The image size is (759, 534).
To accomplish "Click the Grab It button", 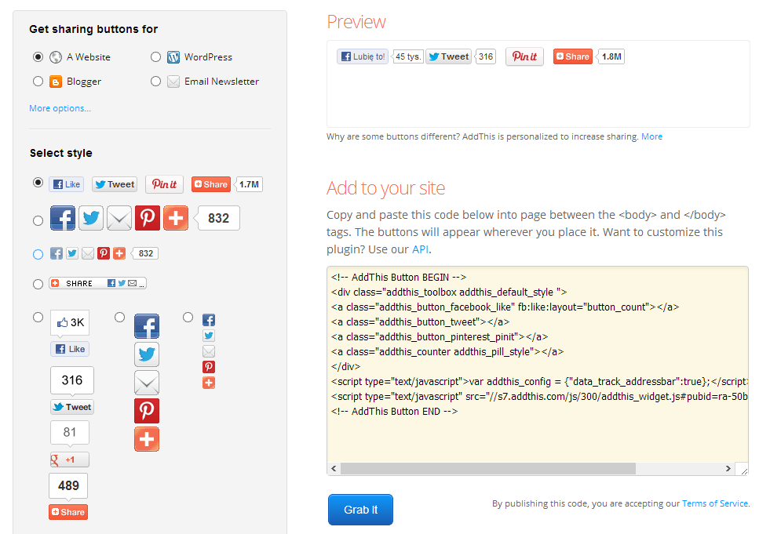I will point(360,510).
